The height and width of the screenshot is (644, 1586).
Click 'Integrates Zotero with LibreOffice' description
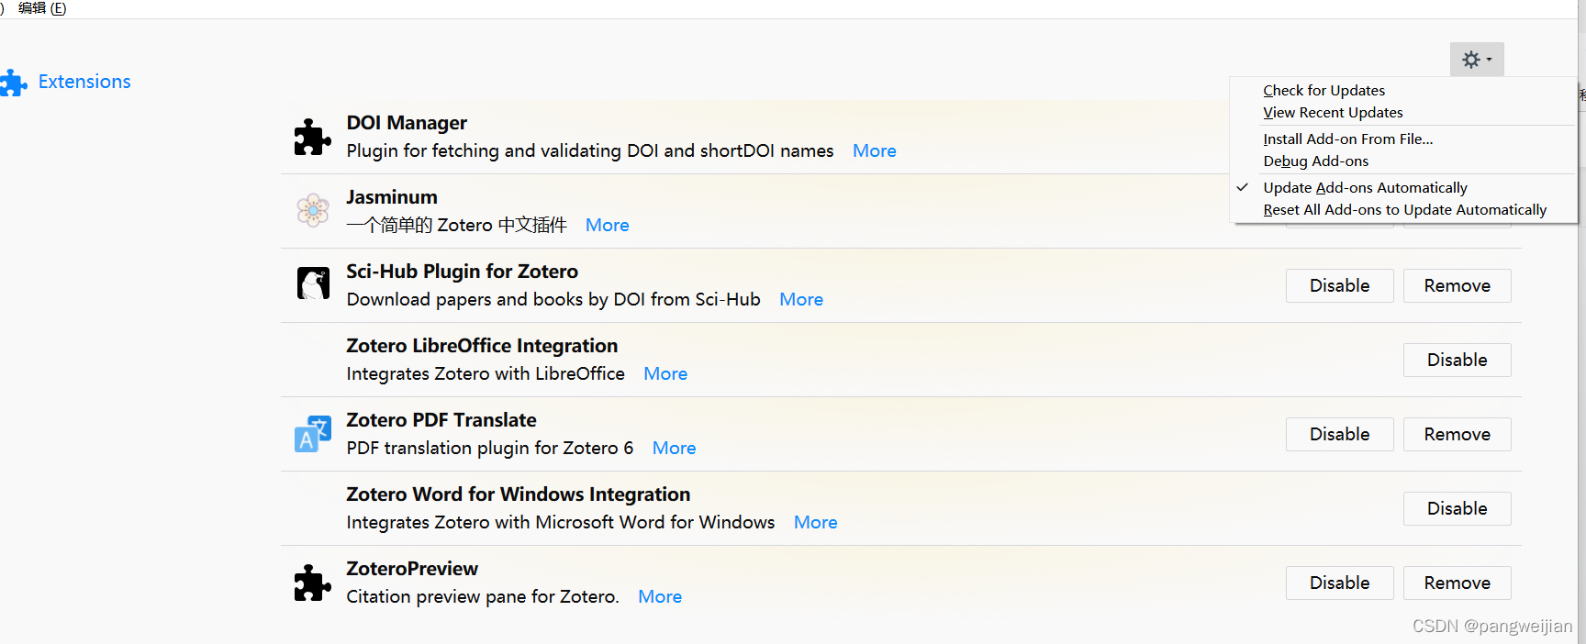point(486,373)
